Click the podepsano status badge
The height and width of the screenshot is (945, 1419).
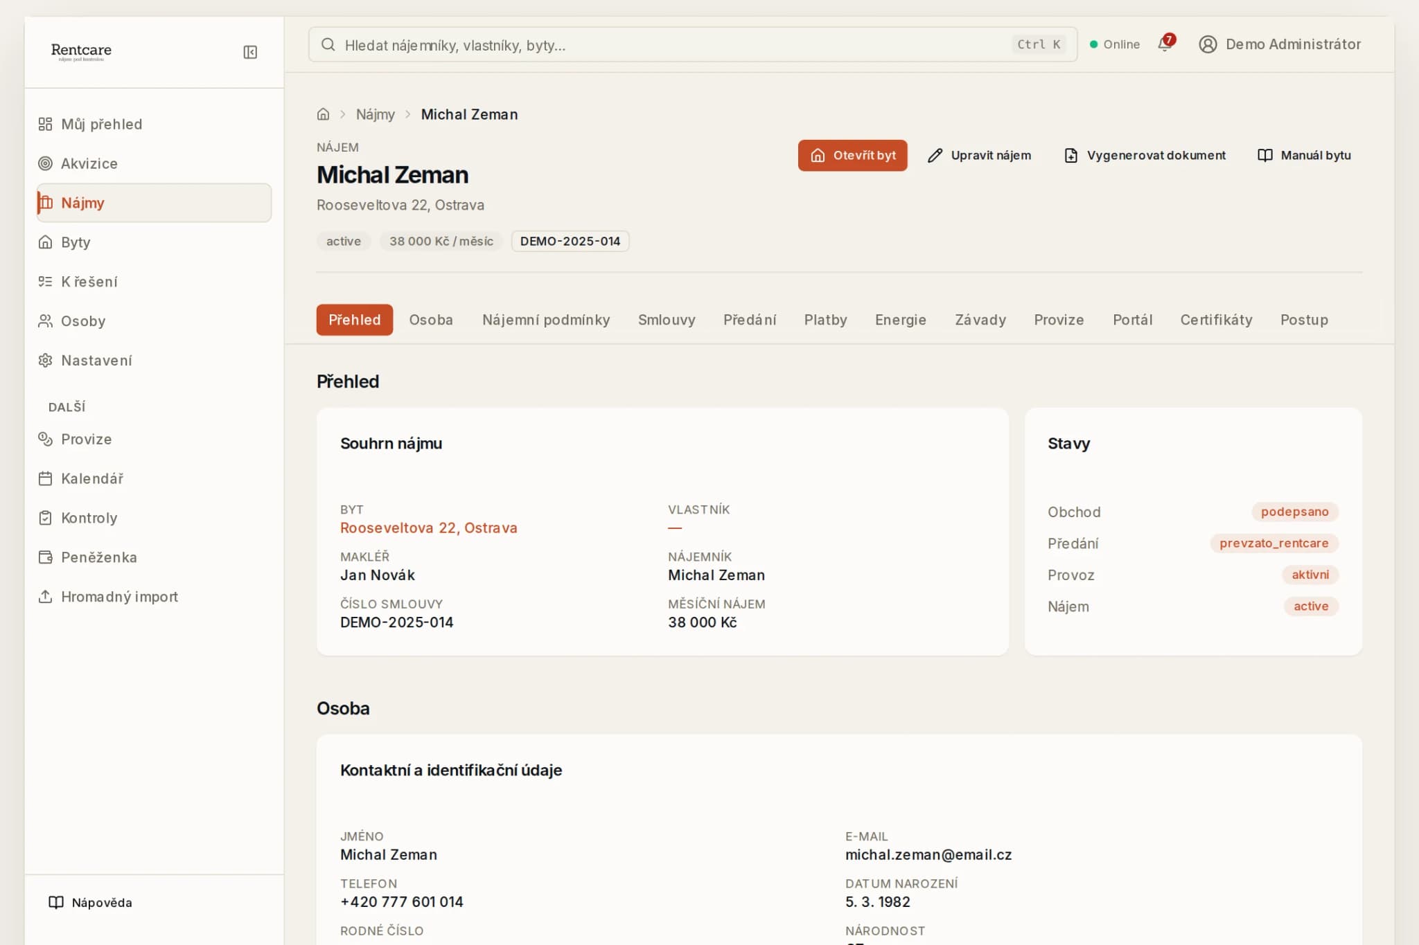[x=1295, y=512]
